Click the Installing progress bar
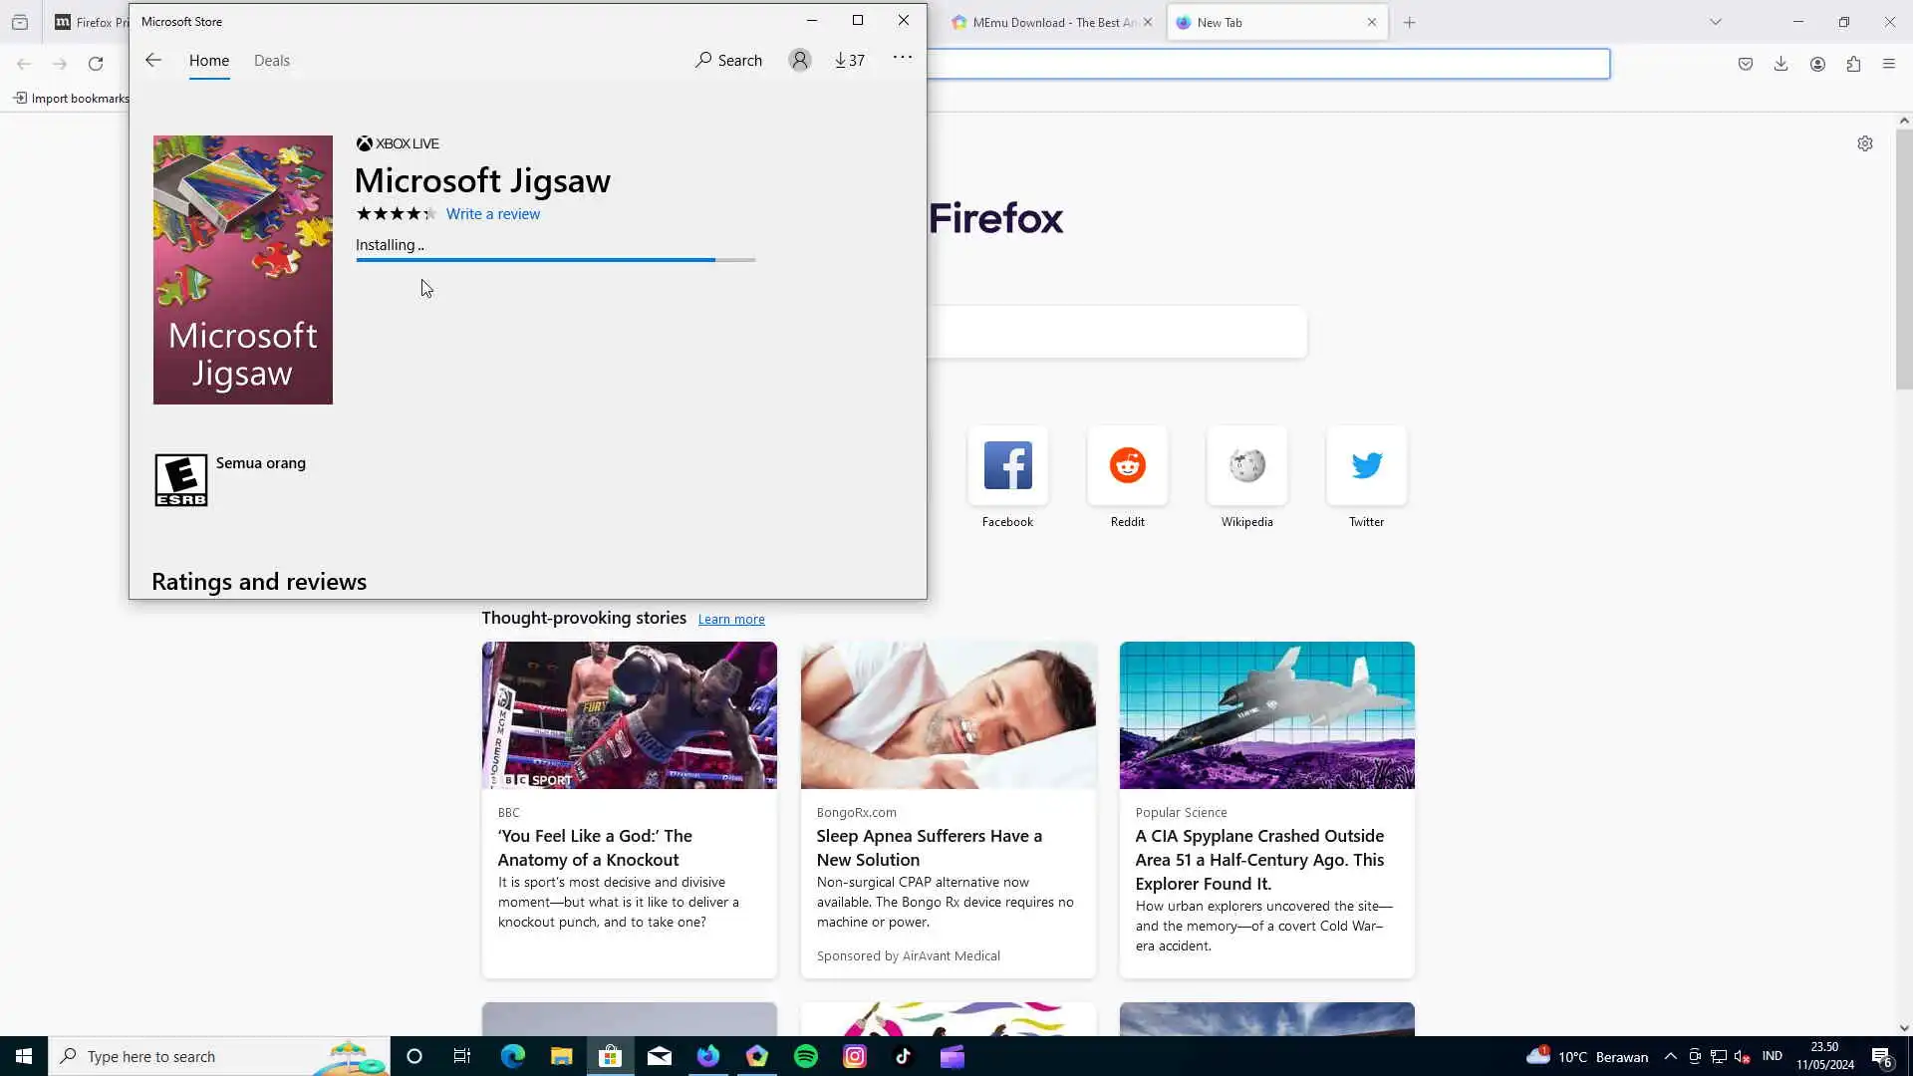 pos(555,260)
